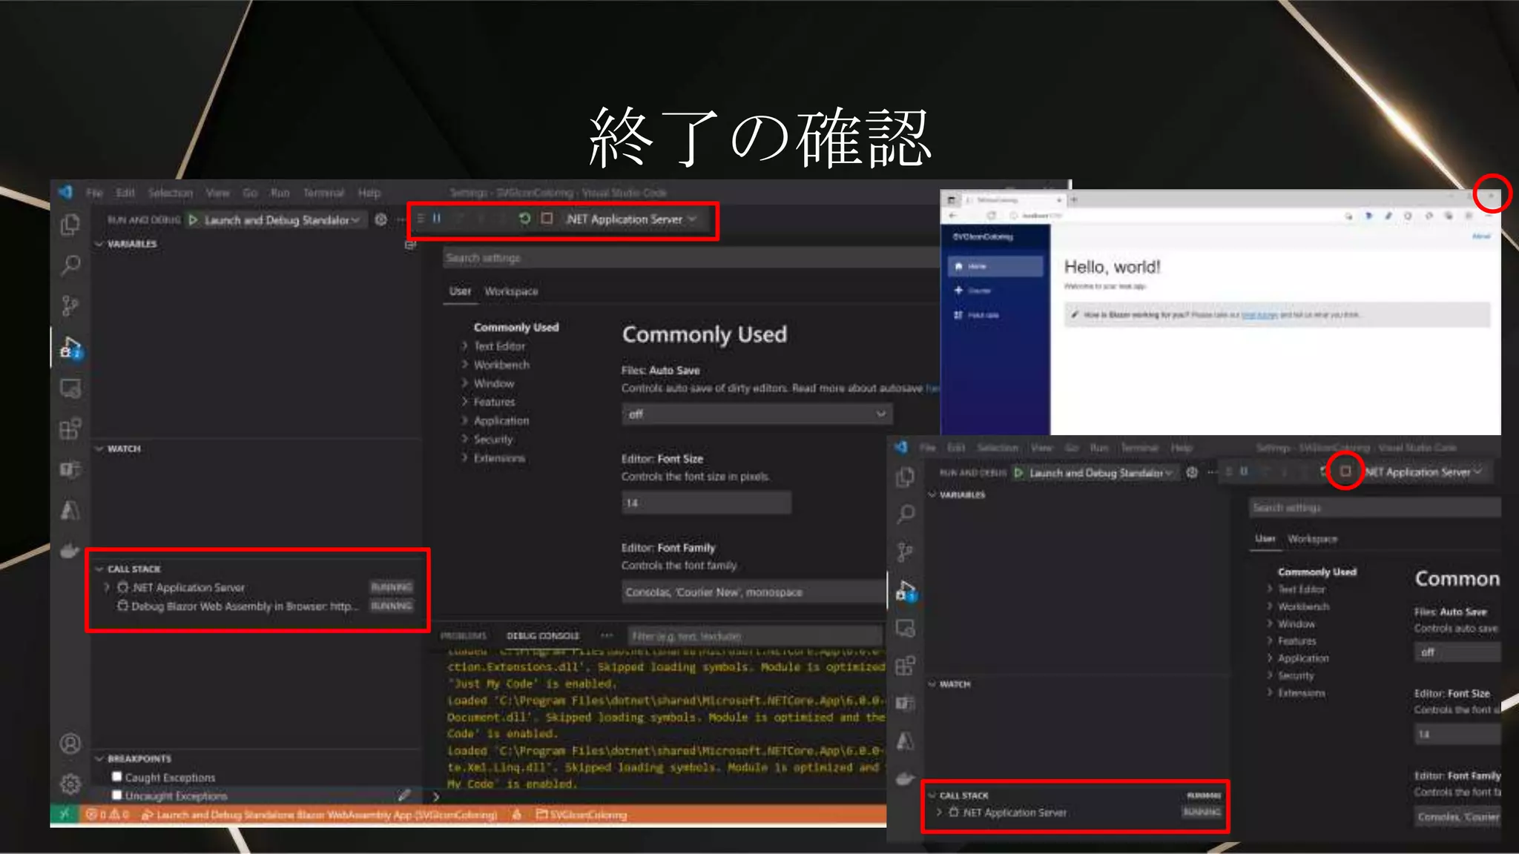This screenshot has height=854, width=1519.
Task: Open the Extensions view icon
Action: (70, 429)
